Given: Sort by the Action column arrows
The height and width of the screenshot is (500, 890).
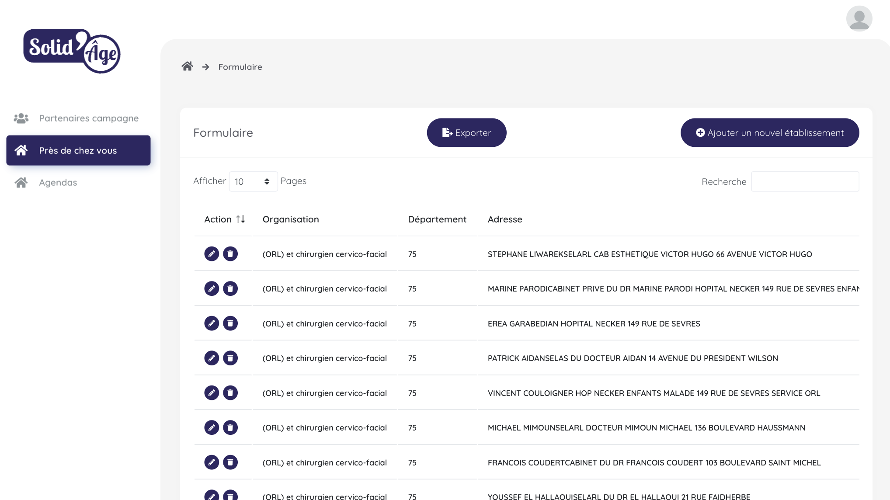Looking at the screenshot, I should pyautogui.click(x=240, y=219).
